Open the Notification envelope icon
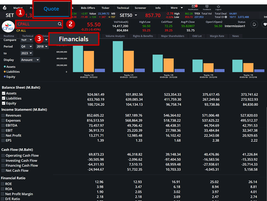267x201 pixels. pos(193,6)
